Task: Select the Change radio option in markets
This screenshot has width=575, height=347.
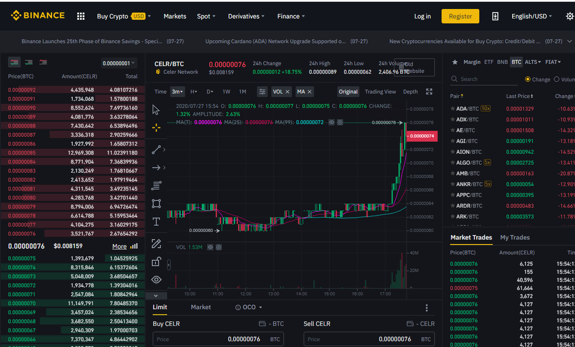Action: [528, 80]
